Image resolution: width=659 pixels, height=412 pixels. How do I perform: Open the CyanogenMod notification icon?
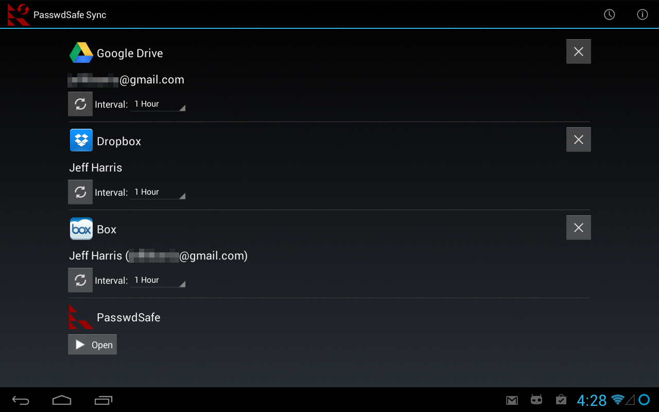click(x=536, y=400)
